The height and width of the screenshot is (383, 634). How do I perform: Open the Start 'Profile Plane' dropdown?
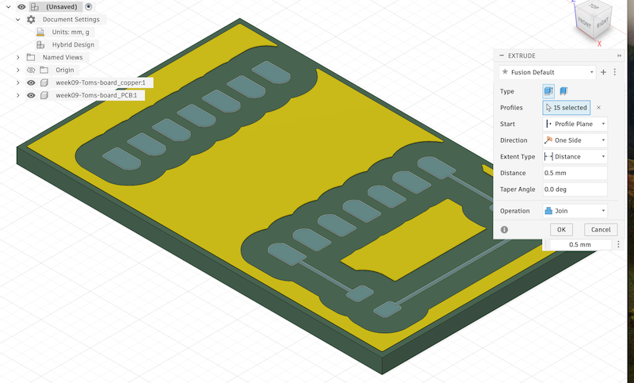coord(575,124)
